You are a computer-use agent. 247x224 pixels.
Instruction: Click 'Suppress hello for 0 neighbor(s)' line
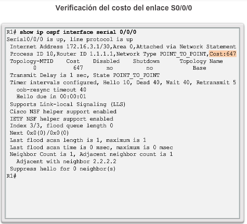click(63, 169)
